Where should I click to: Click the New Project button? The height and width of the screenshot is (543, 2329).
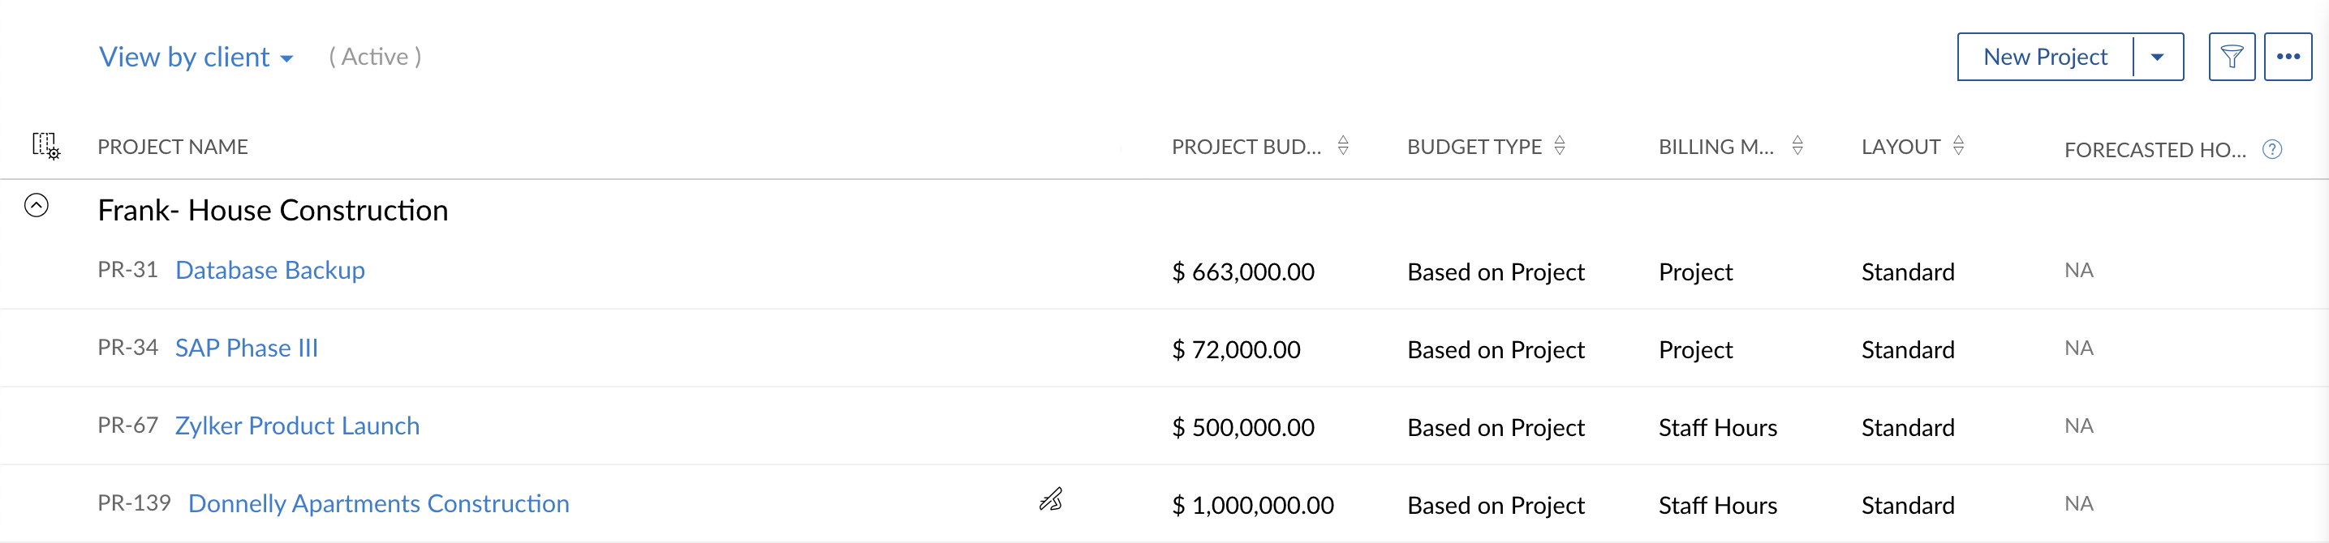point(2045,57)
